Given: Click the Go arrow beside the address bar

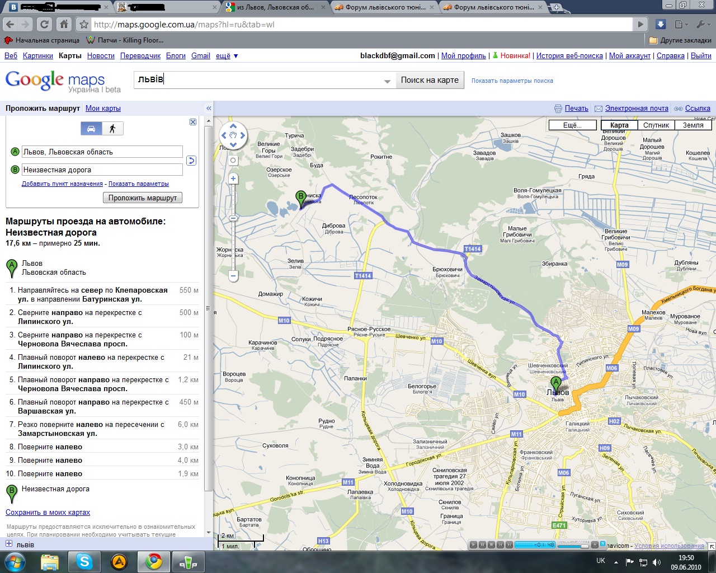Looking at the screenshot, I should tap(641, 25).
